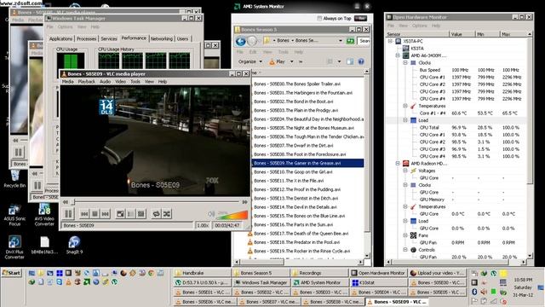
Task: Switch to Task Manager Networking tab
Action: coord(162,38)
